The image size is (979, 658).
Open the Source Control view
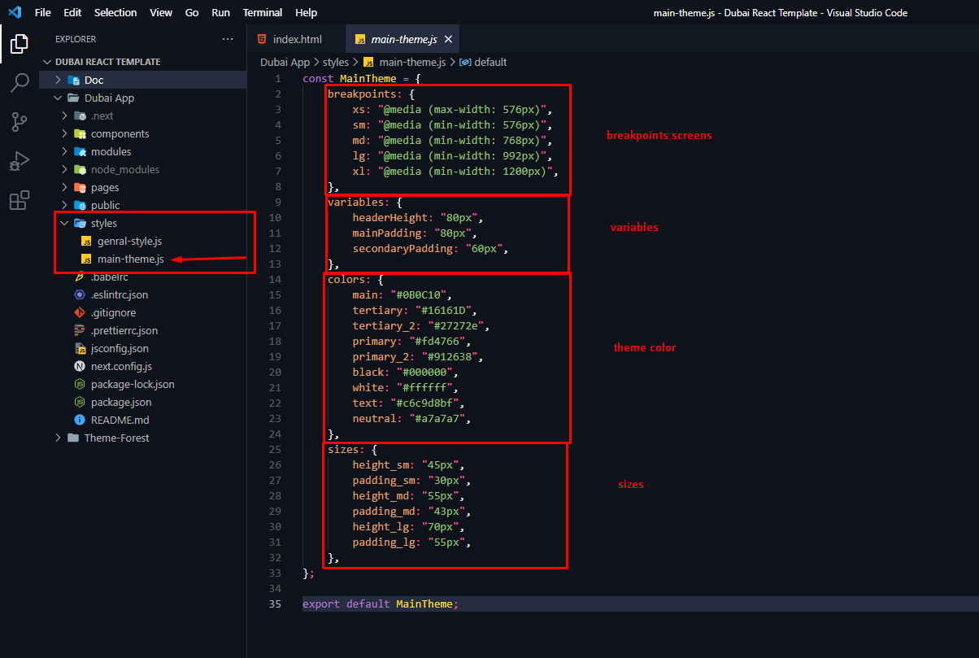click(x=20, y=122)
